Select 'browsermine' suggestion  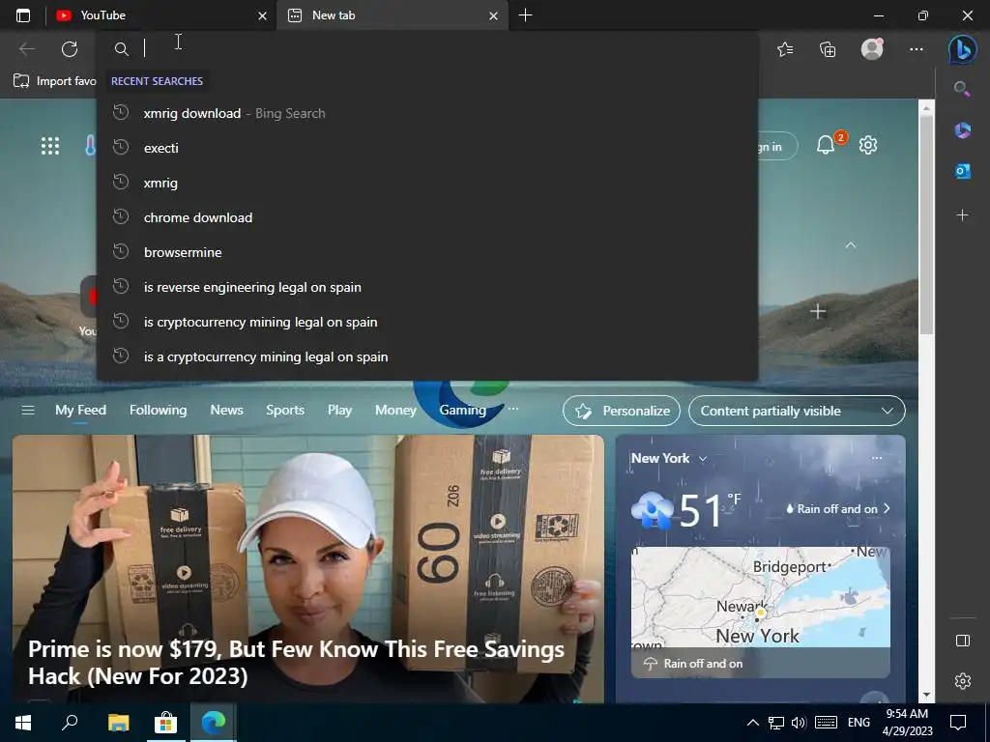426,252
